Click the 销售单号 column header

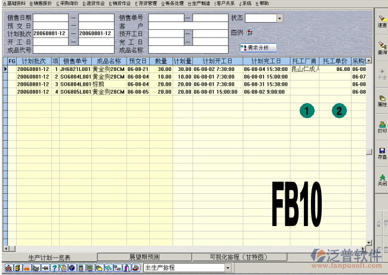pos(75,61)
